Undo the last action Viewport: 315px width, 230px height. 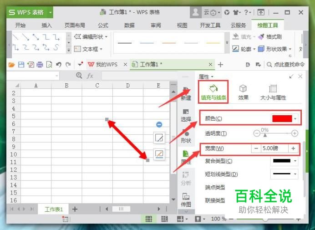[x=59, y=65]
